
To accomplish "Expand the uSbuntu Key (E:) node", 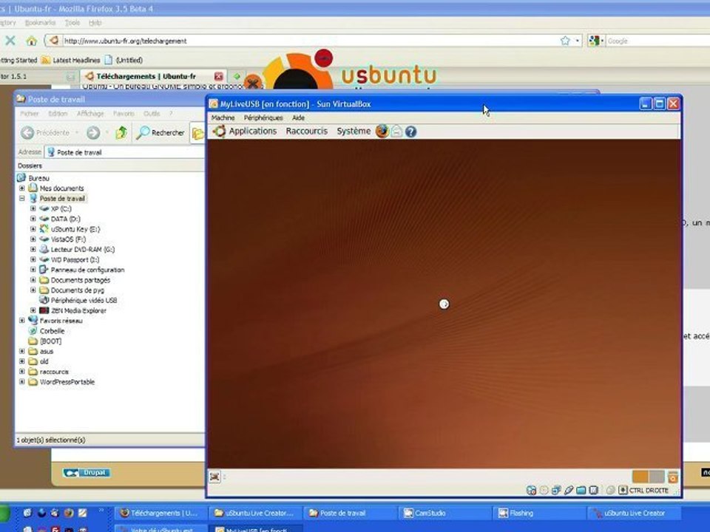I will [x=33, y=229].
